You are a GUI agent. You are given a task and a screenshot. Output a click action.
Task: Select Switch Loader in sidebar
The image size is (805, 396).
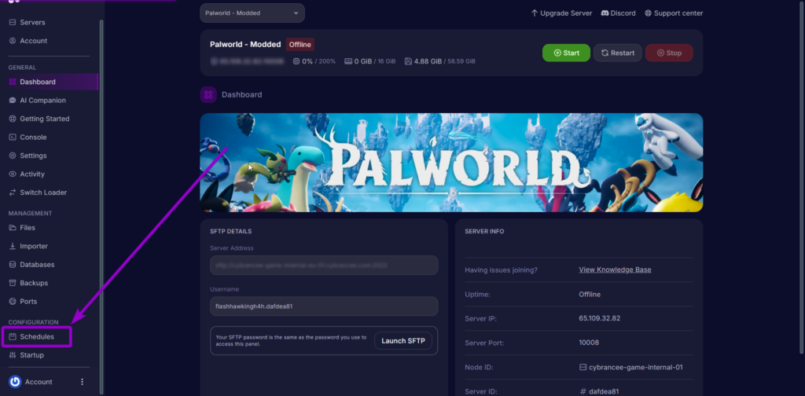tap(43, 192)
